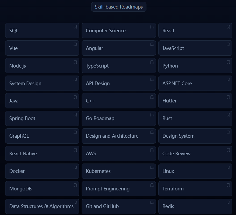Screen dimensions: 236x215
Task: Open the React roadmap card
Action: tap(195, 30)
